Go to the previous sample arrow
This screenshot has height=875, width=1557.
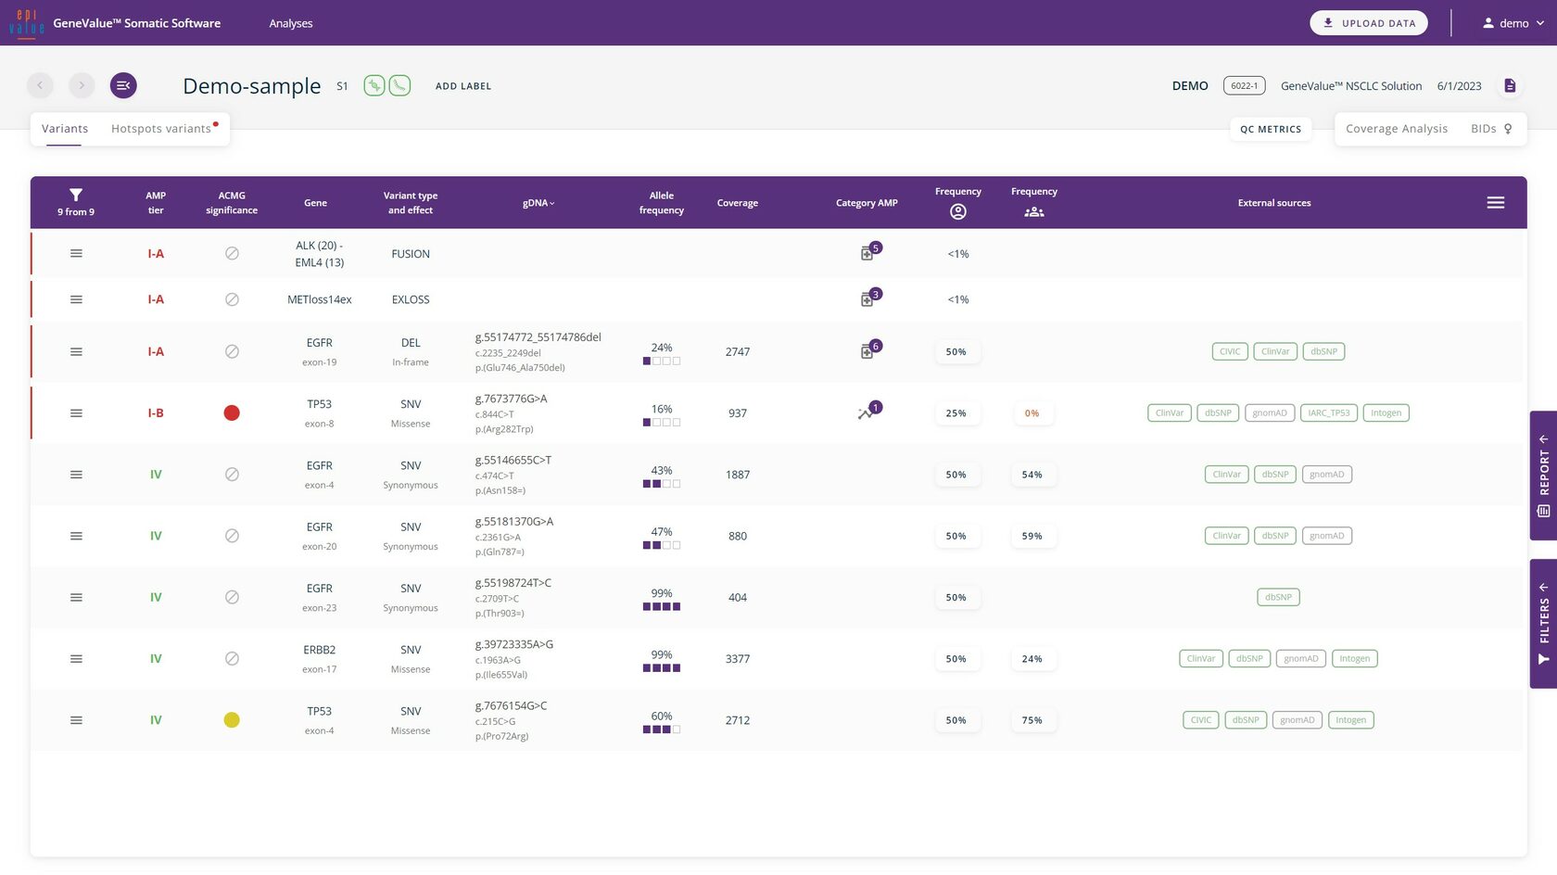pyautogui.click(x=40, y=86)
